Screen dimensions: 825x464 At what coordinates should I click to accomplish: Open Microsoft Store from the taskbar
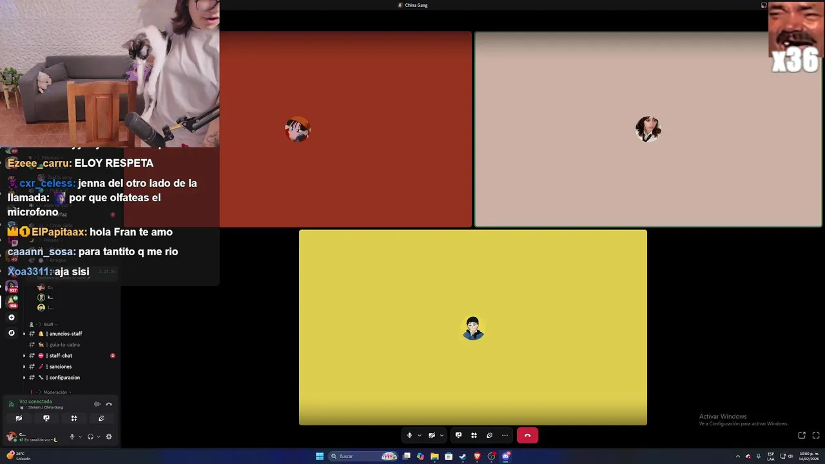(x=449, y=456)
